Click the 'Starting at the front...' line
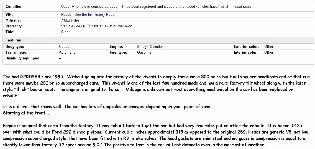 point(26,113)
